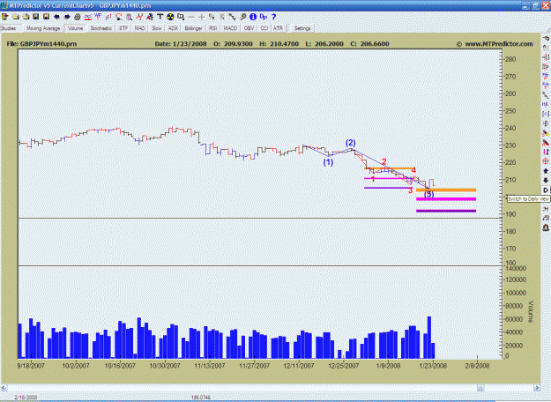
Task: Click the magnifier zoom chart toolbar icon
Action: pyautogui.click(x=129, y=17)
